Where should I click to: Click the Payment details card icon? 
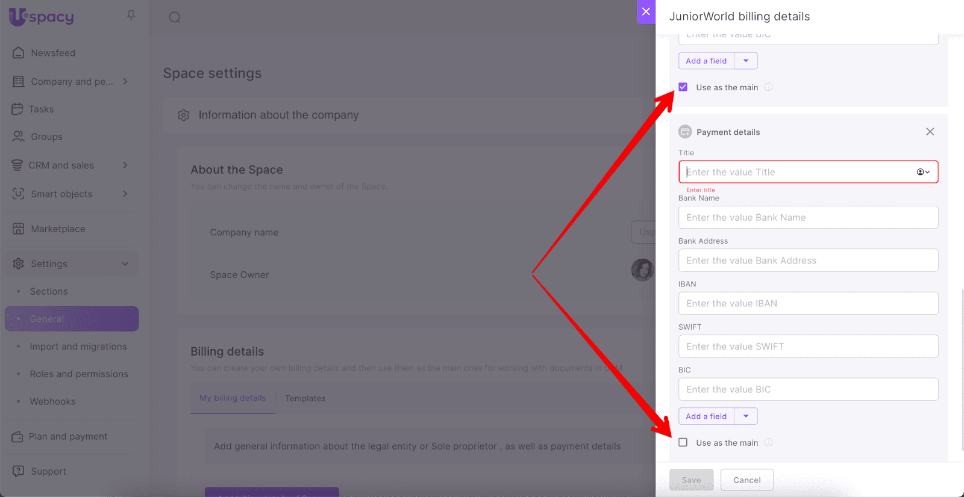click(685, 132)
